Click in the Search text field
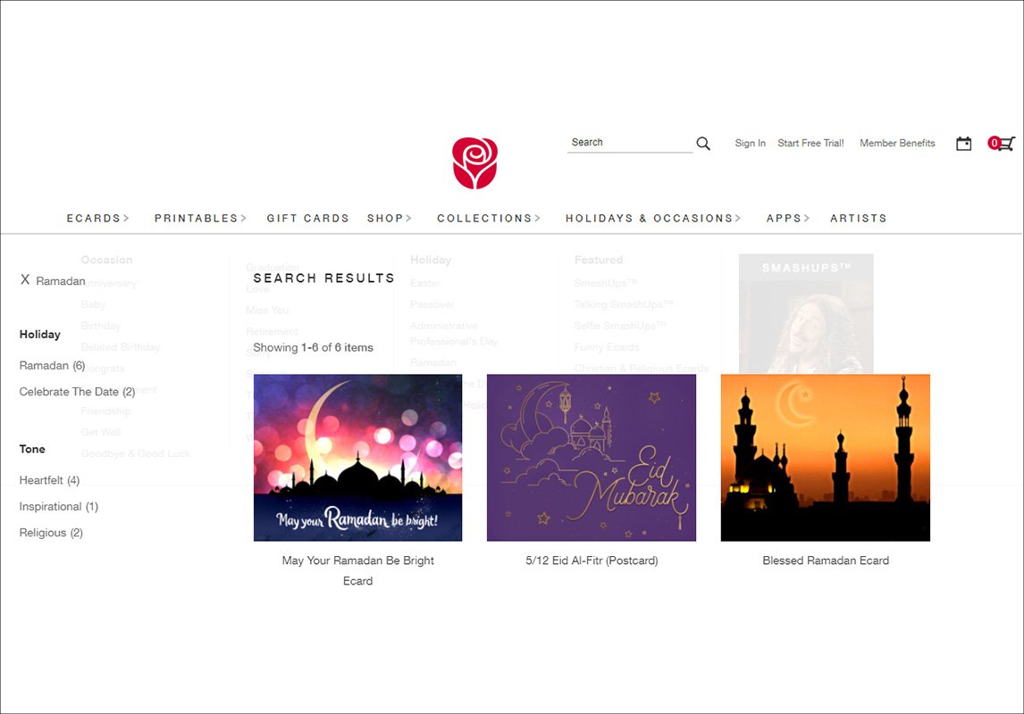 coord(630,143)
